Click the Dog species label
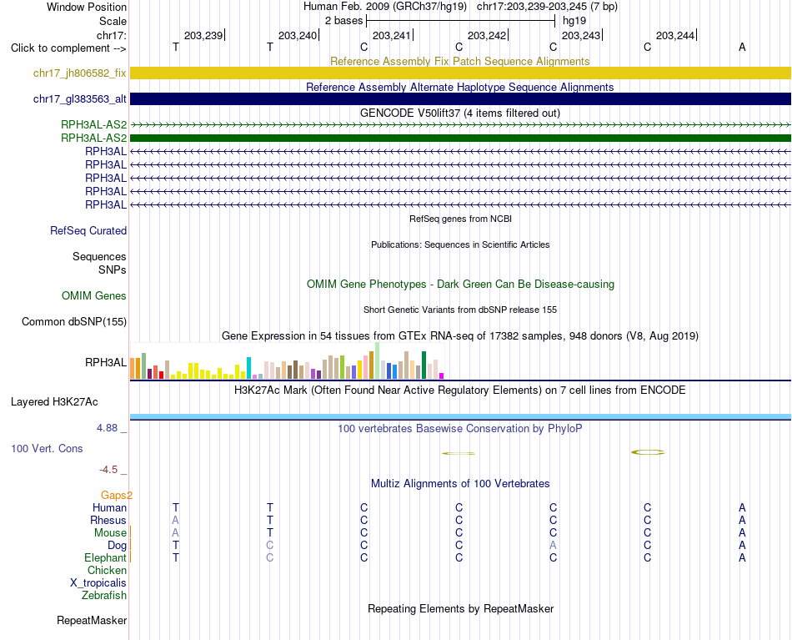The image size is (792, 640). click(x=118, y=546)
